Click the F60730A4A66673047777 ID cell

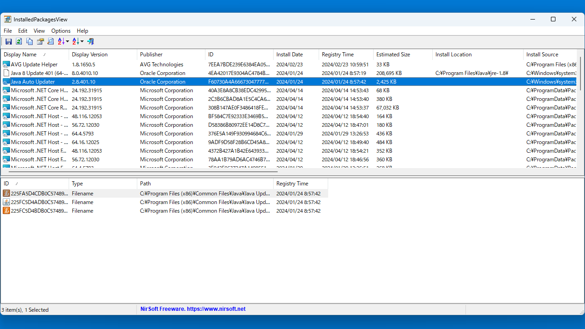pyautogui.click(x=238, y=82)
